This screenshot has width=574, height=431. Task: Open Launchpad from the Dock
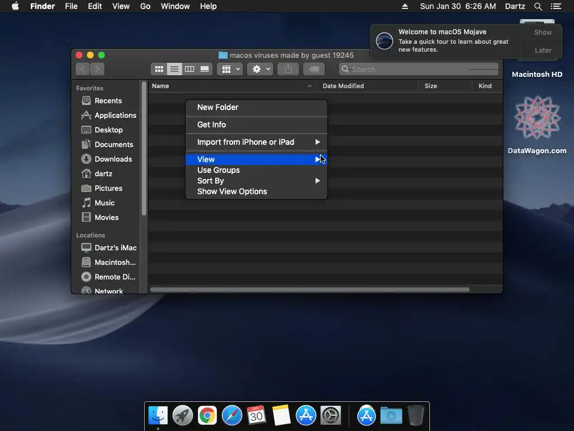pyautogui.click(x=182, y=416)
